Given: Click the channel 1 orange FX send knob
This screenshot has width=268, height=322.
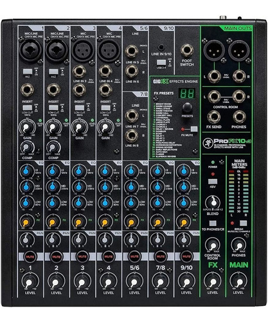Looking at the screenshot, I should click(26, 221).
